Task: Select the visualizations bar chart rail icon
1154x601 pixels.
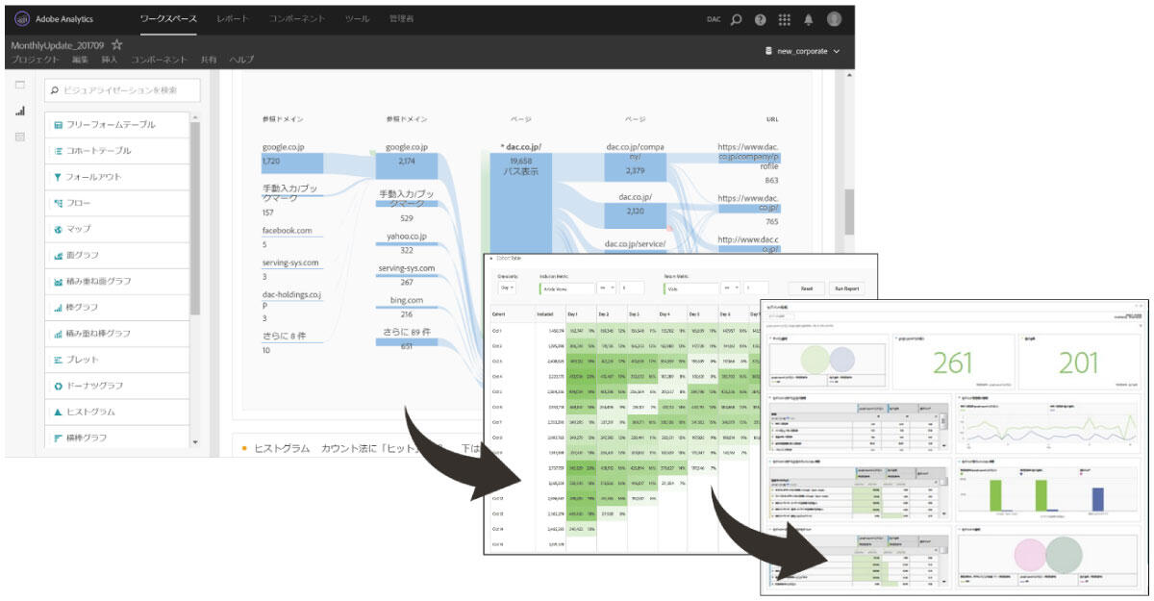Action: click(x=19, y=112)
